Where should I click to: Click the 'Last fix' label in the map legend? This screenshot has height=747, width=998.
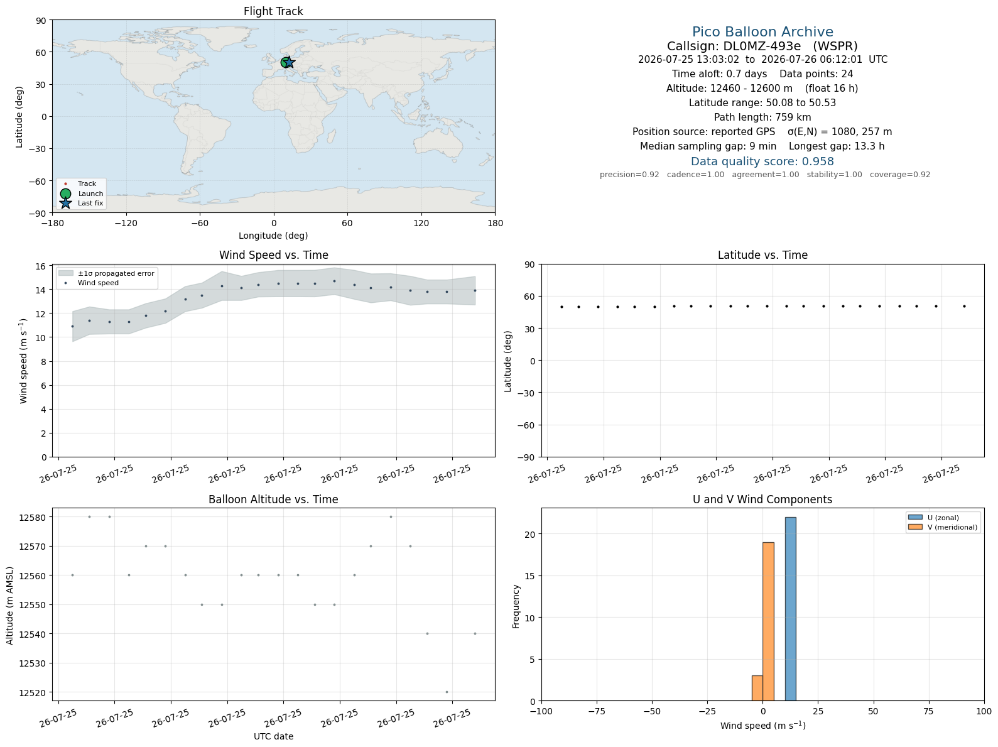pos(90,203)
